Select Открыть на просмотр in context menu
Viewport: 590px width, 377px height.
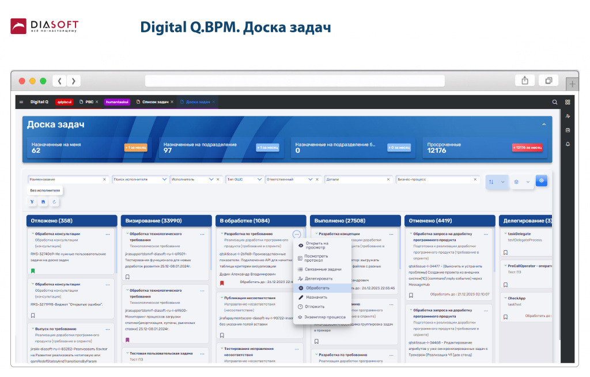tap(322, 246)
